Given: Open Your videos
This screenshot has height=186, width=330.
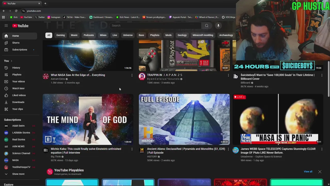Looking at the screenshot, I should [20, 81].
